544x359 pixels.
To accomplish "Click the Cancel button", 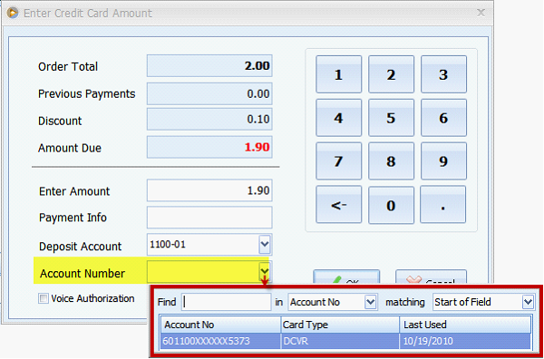I will click(x=431, y=277).
